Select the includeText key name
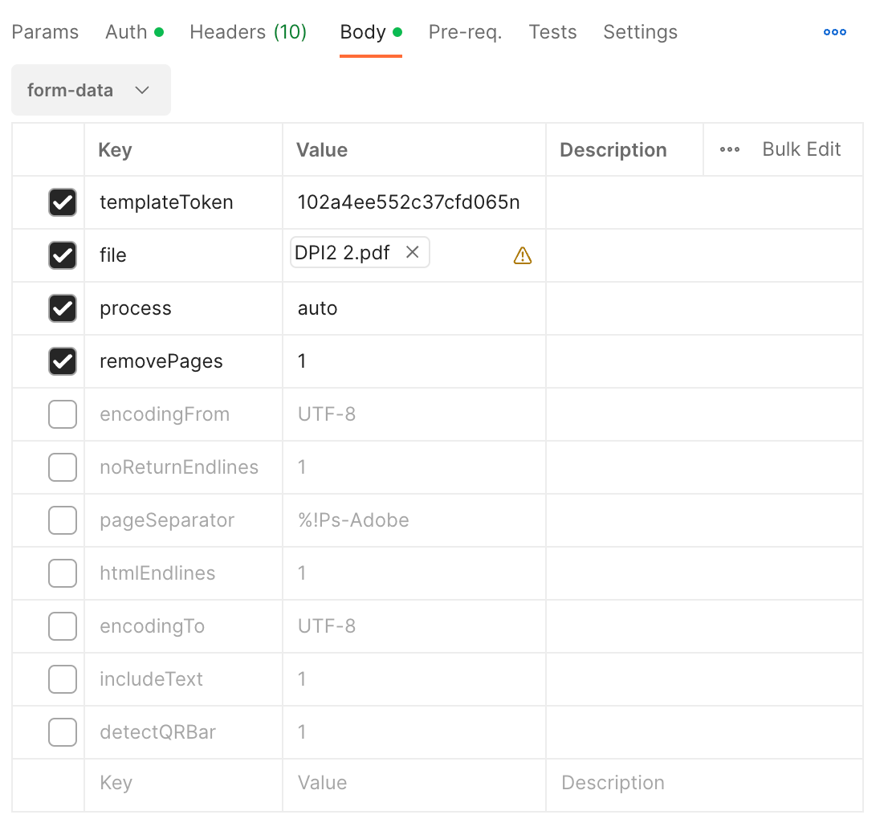 151,679
